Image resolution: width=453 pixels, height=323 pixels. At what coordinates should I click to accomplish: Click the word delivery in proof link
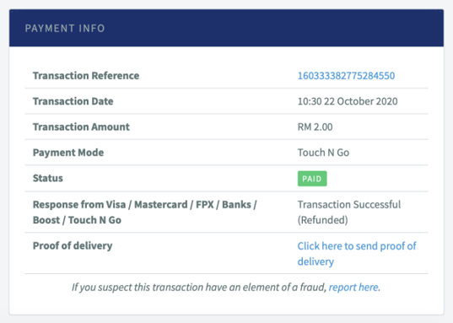[x=315, y=261]
